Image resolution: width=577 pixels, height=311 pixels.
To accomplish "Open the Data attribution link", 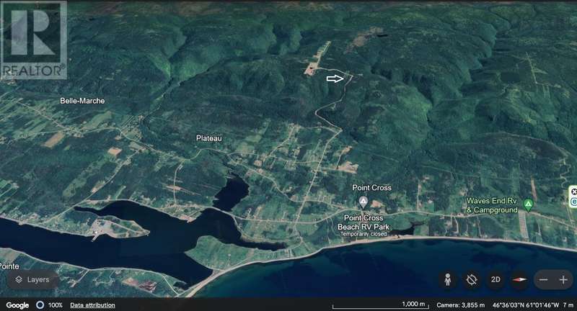I will (92, 305).
